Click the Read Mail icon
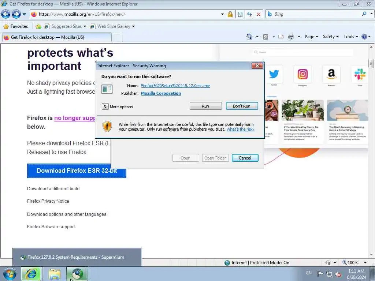The image size is (375, 281). (281, 37)
